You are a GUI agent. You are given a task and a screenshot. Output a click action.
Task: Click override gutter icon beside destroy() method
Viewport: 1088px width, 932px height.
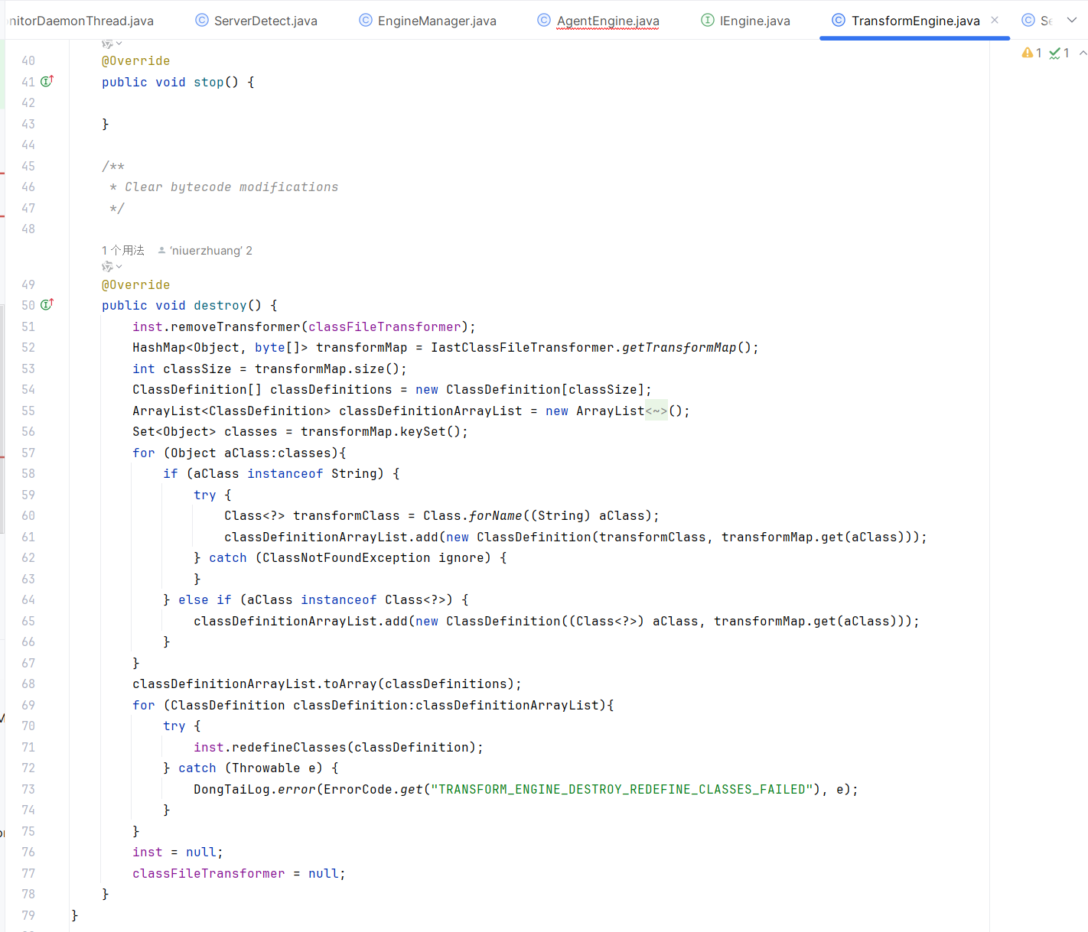point(47,305)
